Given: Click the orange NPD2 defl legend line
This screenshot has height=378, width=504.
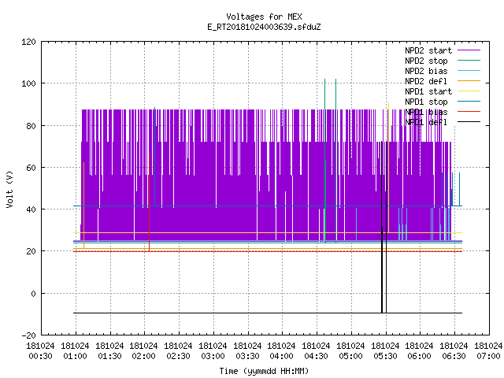Looking at the screenshot, I should click(469, 80).
